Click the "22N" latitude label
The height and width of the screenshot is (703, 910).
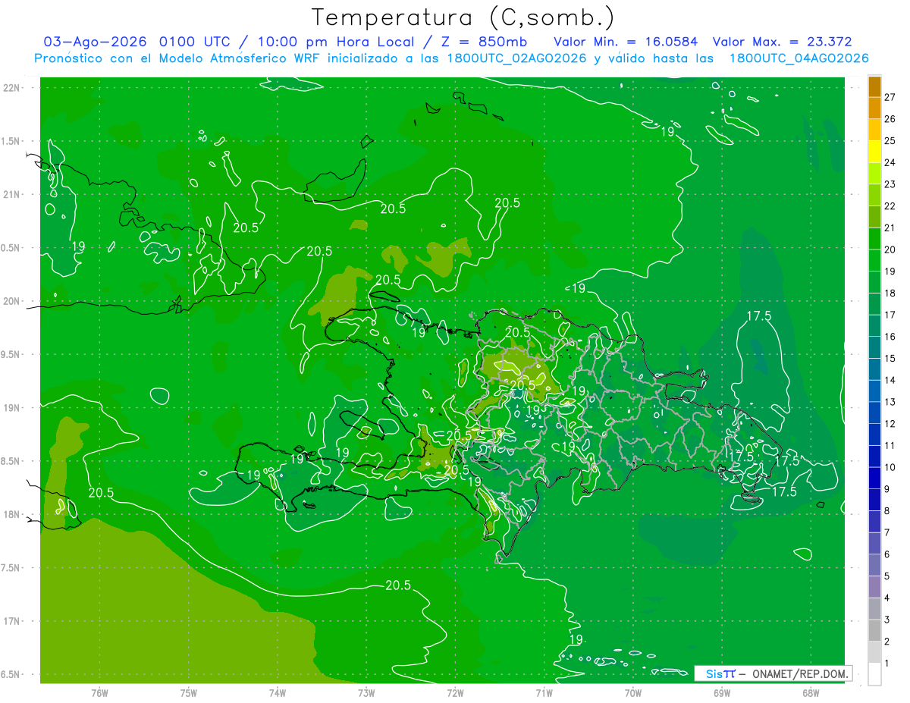(12, 87)
